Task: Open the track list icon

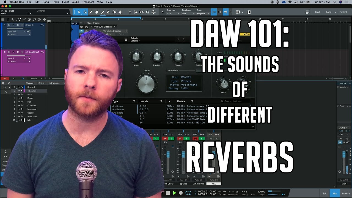Action: pyautogui.click(x=3, y=20)
